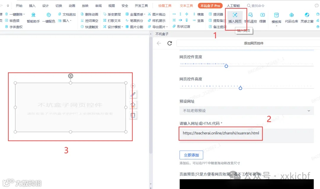Open the 预设网址 preset combo box
This screenshot has width=320, height=189.
click(247, 110)
